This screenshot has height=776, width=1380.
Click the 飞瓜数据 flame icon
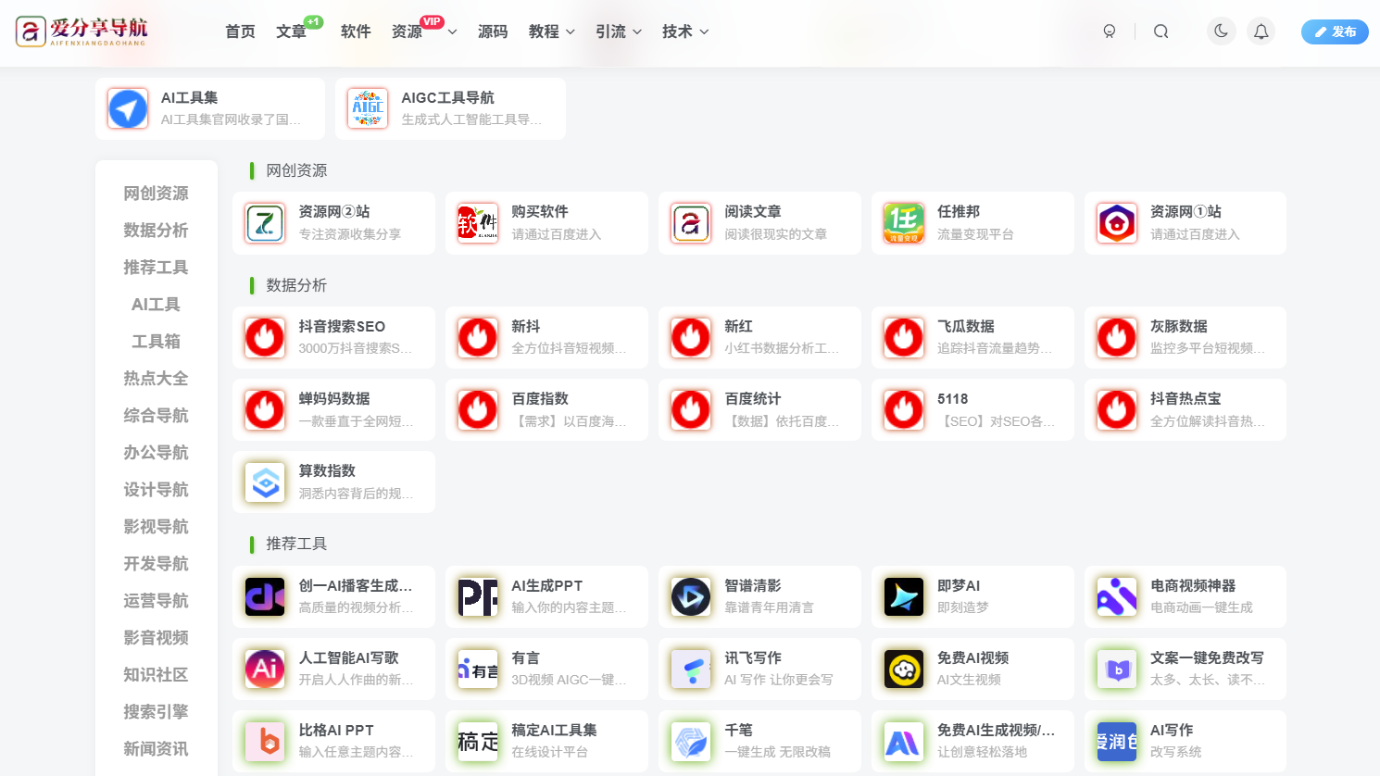tap(904, 338)
